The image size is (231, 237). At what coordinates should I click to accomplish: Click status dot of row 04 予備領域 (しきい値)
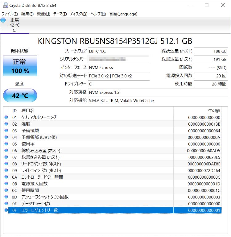click(6, 137)
